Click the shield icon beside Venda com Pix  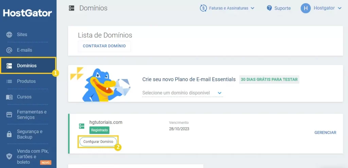pos(9,156)
